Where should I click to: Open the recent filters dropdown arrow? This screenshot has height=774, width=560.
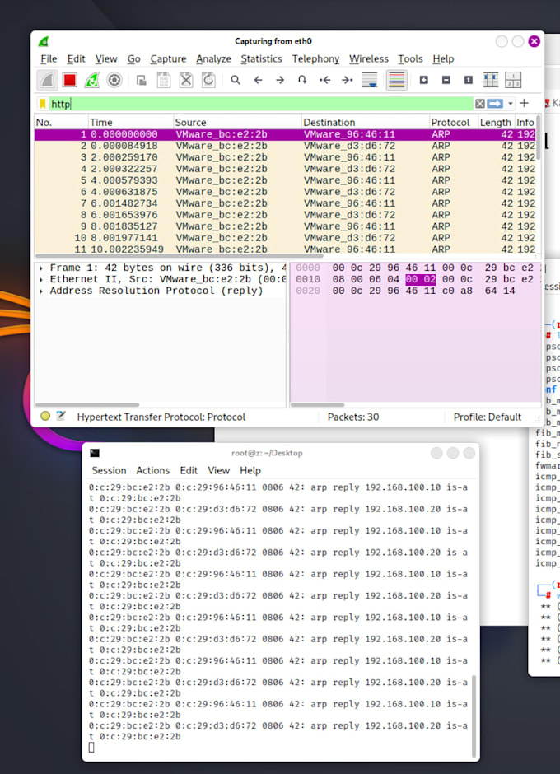(x=510, y=104)
